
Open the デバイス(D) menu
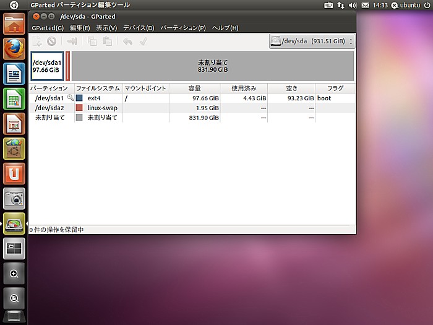(139, 28)
